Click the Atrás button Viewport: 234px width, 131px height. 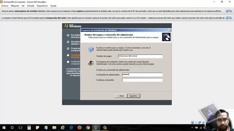click(x=121, y=96)
